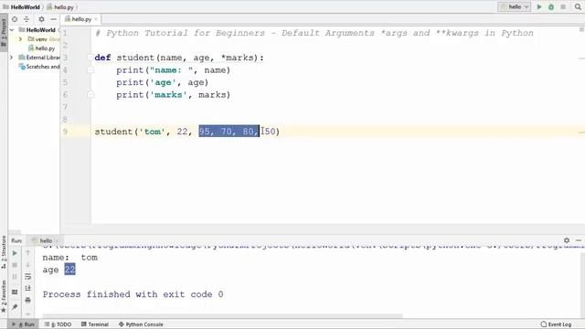The image size is (585, 329).
Task: Open the Run tool window button at bottom
Action: click(x=23, y=324)
